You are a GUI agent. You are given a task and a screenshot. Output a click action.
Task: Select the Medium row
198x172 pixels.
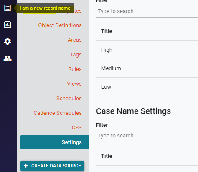147,68
